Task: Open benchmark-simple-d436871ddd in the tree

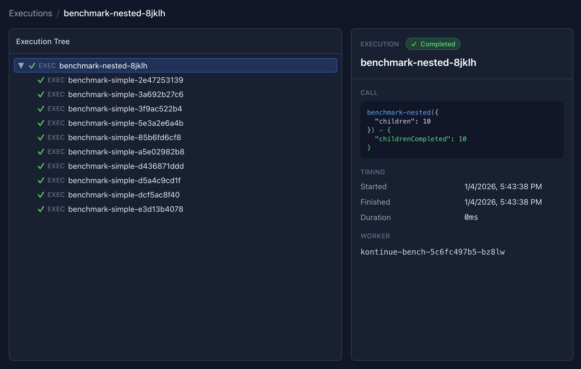Action: click(126, 166)
